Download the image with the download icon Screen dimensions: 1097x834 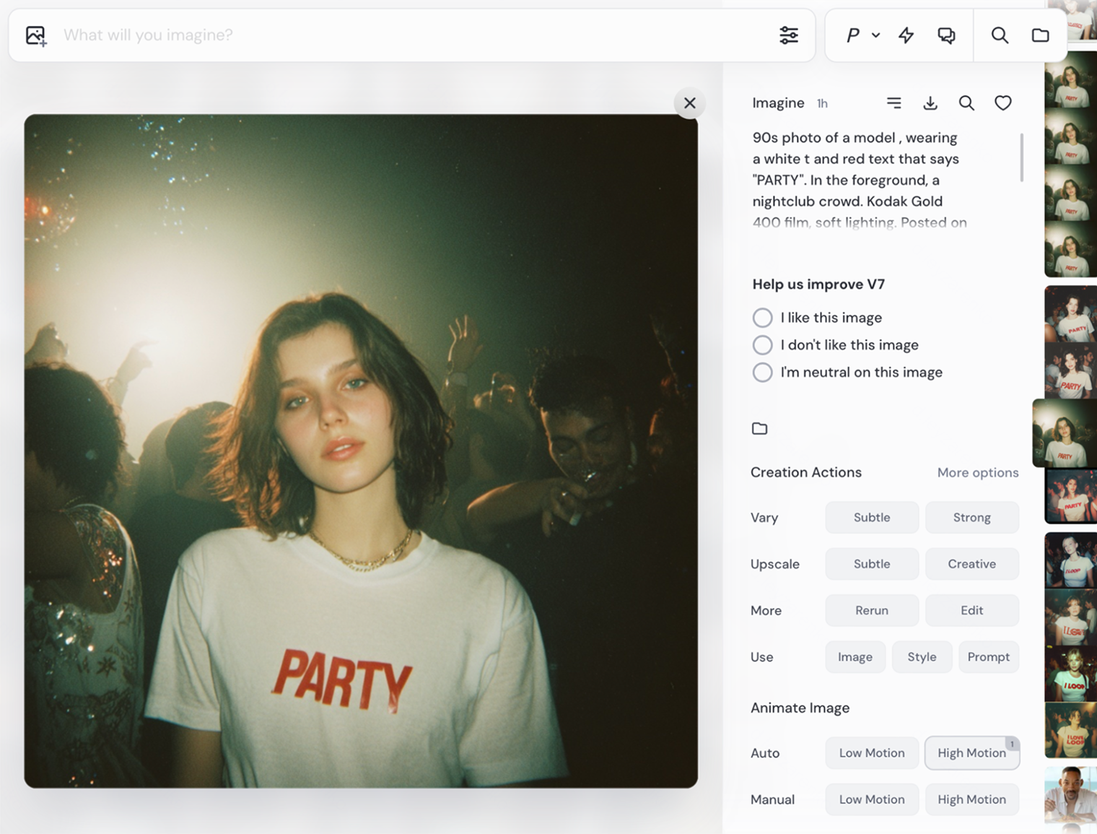[930, 103]
